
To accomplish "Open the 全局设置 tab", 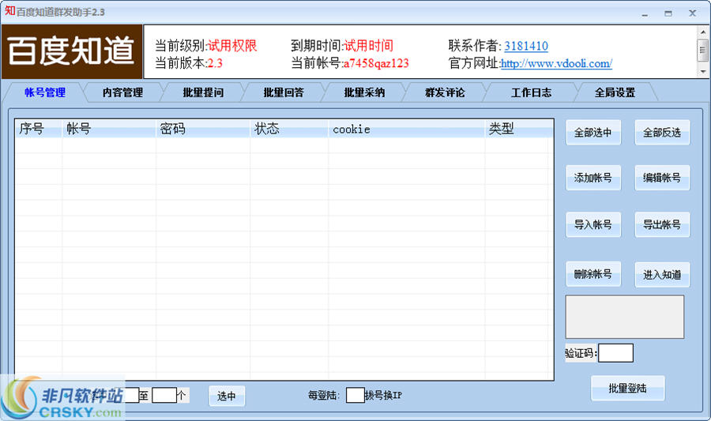I will [615, 92].
